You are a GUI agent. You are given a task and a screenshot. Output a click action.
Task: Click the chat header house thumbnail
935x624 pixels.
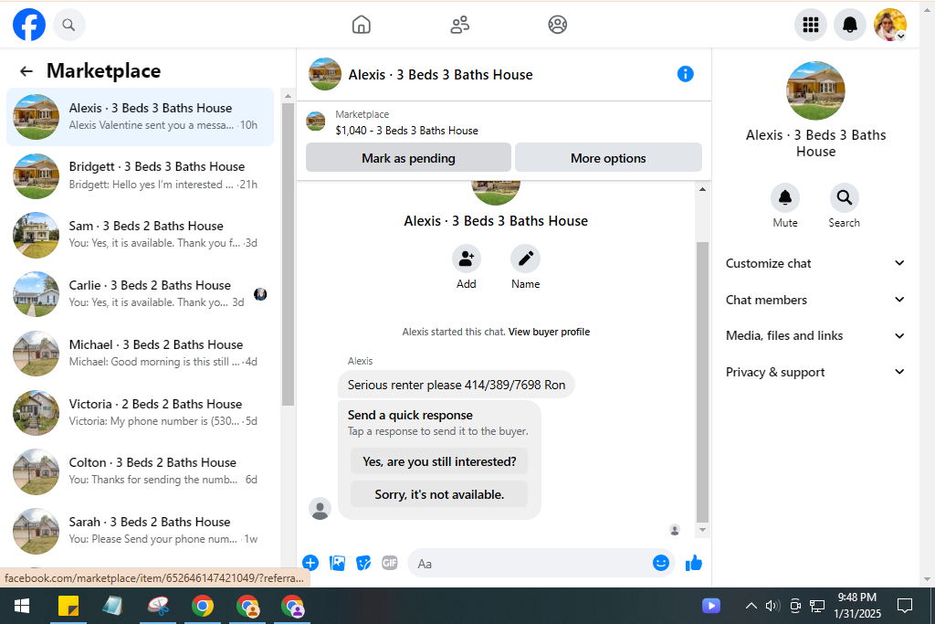[324, 74]
